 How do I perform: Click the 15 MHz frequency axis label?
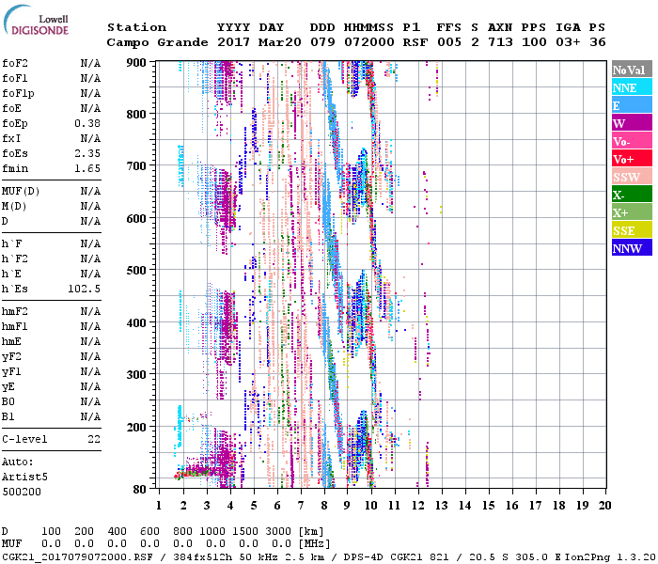(488, 506)
